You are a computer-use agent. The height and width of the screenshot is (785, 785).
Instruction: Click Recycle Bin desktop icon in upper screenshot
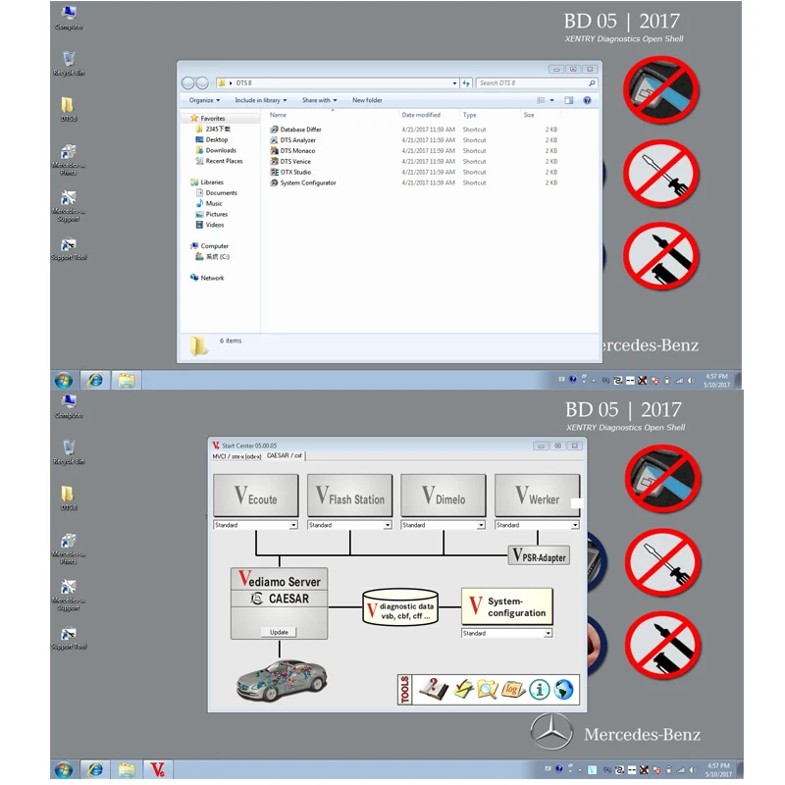tap(69, 63)
